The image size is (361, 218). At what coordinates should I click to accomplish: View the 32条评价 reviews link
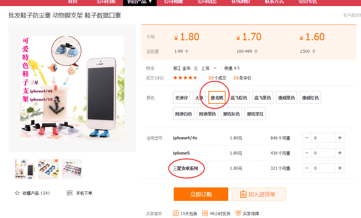pyautogui.click(x=242, y=78)
